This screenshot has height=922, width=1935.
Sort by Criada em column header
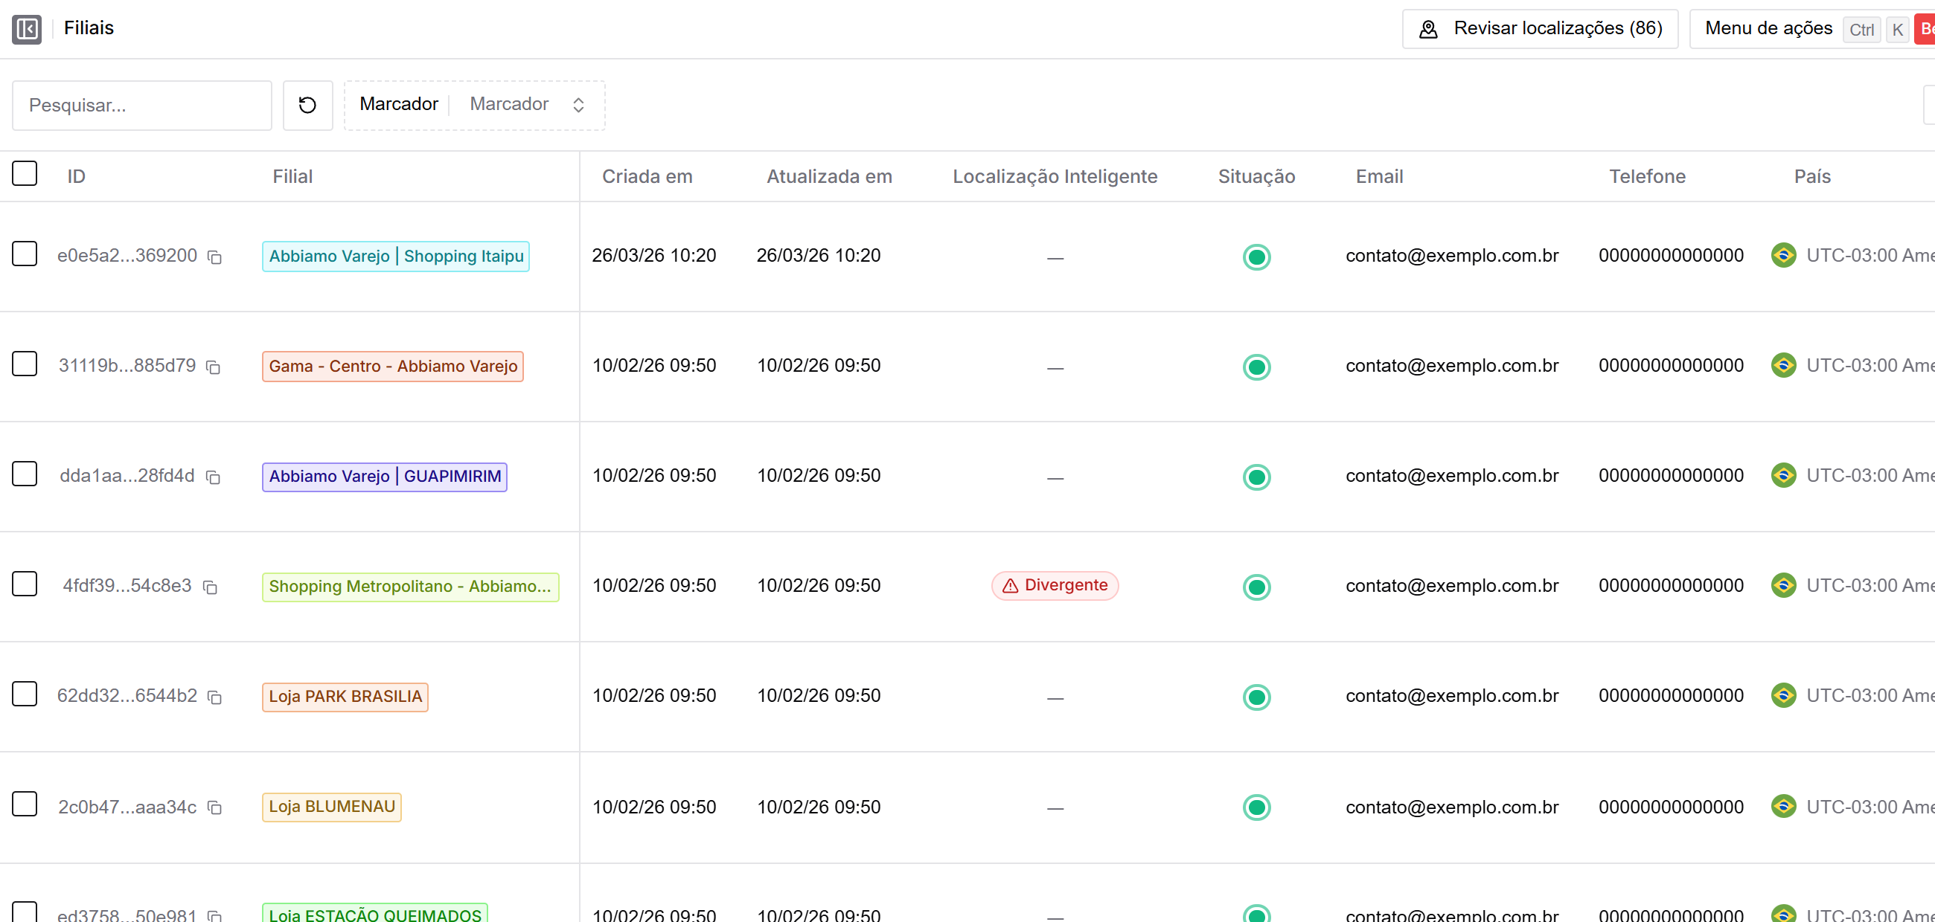[647, 176]
